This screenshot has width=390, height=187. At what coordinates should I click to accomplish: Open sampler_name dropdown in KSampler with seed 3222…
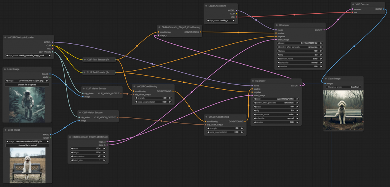(x=276, y=114)
